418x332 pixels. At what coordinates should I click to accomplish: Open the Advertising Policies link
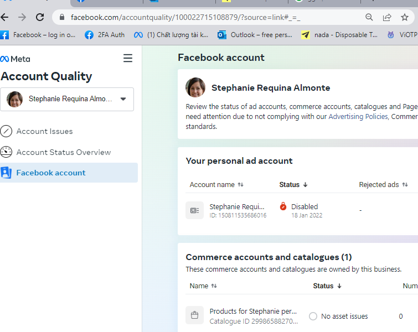click(358, 117)
